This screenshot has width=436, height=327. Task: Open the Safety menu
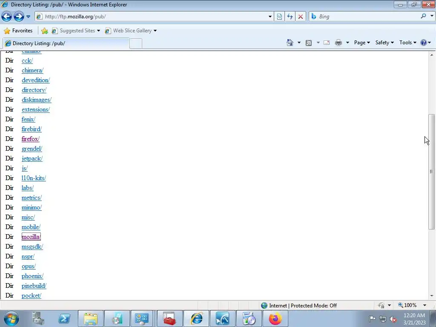tap(384, 43)
